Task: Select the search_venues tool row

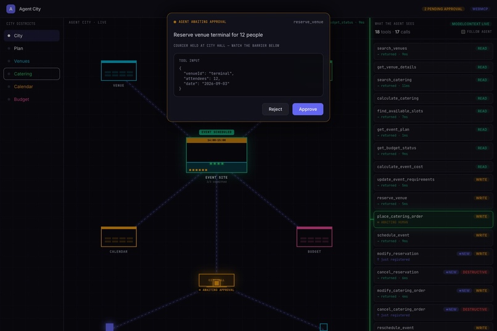Action: click(x=433, y=51)
